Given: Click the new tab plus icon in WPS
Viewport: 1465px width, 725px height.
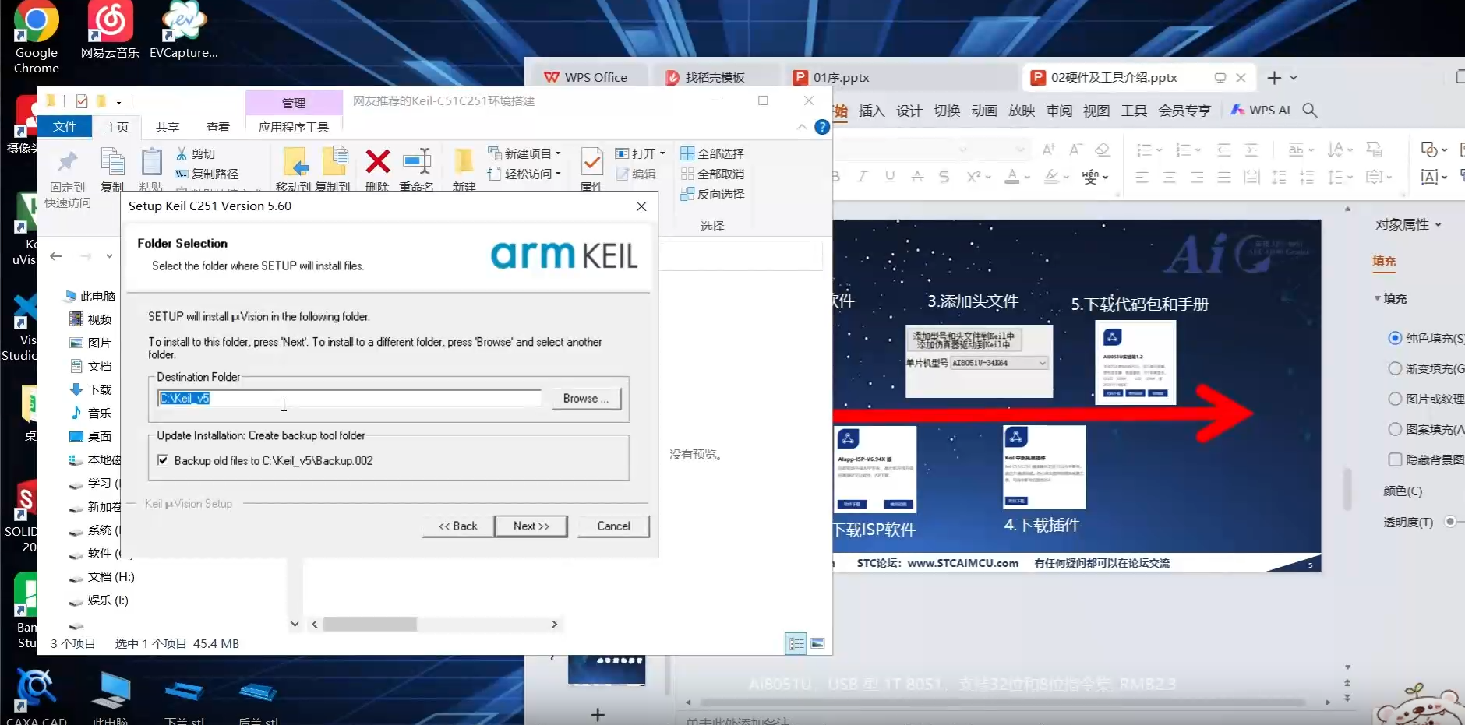Looking at the screenshot, I should coord(1274,77).
